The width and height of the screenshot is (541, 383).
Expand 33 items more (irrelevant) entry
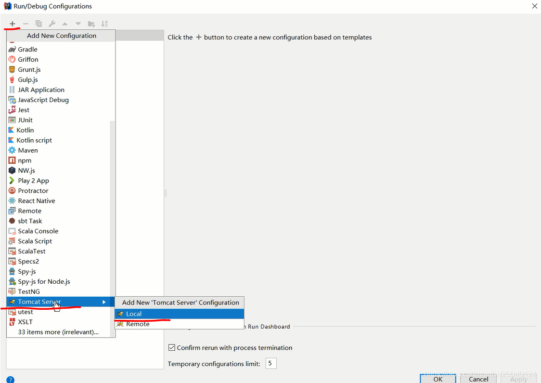pyautogui.click(x=58, y=332)
